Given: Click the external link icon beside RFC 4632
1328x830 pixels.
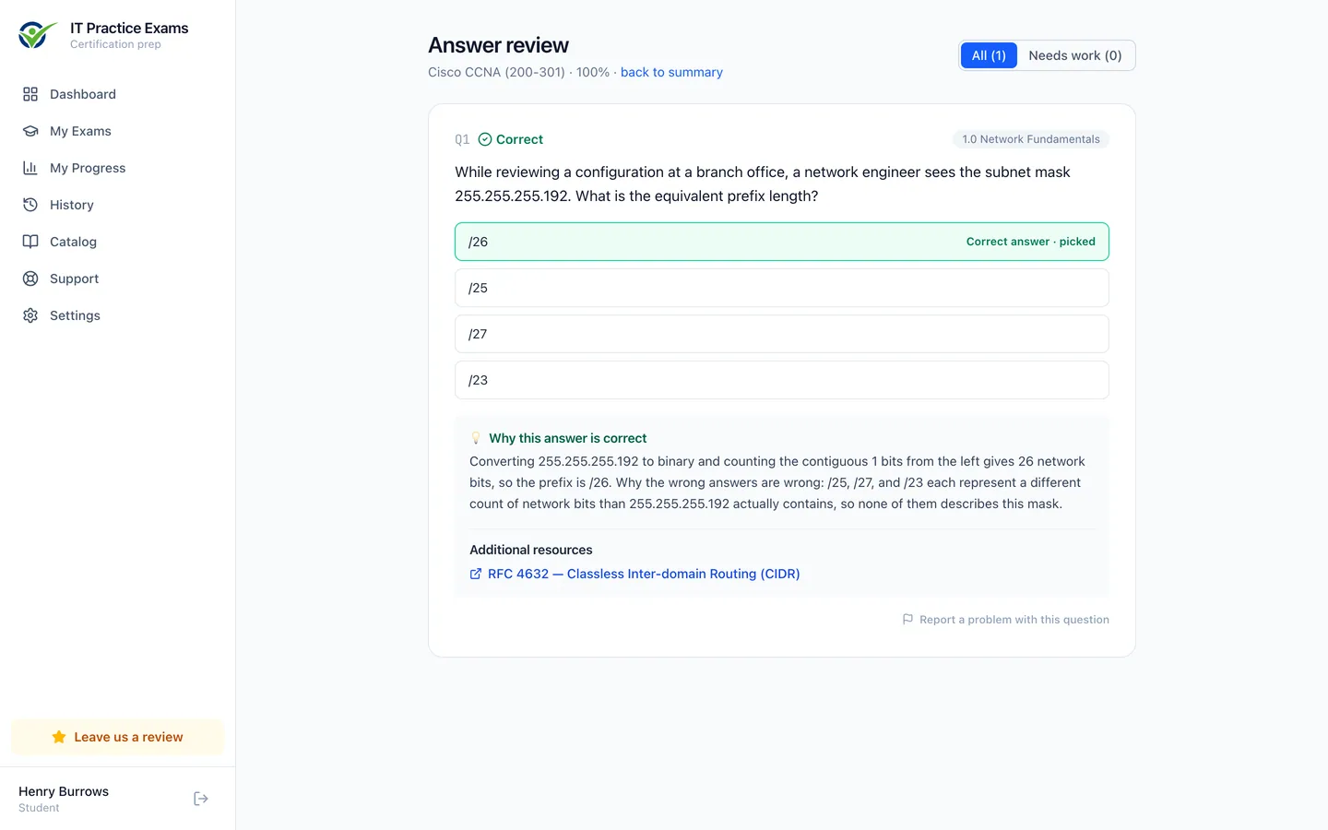Looking at the screenshot, I should (x=476, y=574).
